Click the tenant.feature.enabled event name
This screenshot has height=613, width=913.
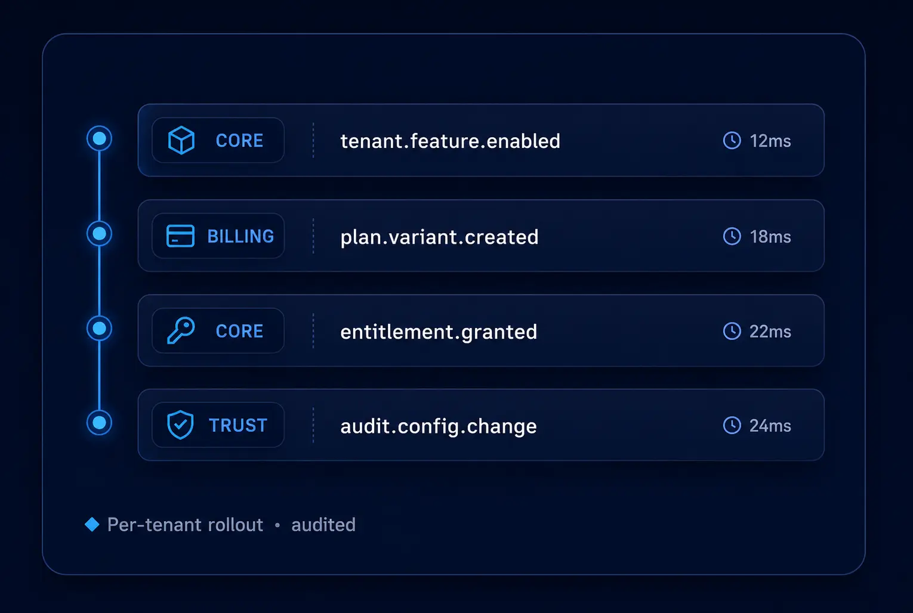[450, 141]
